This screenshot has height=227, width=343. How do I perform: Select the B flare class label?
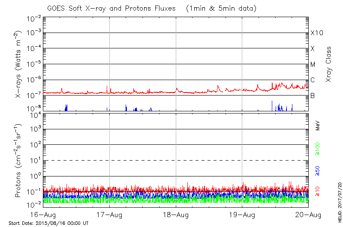pos(313,96)
